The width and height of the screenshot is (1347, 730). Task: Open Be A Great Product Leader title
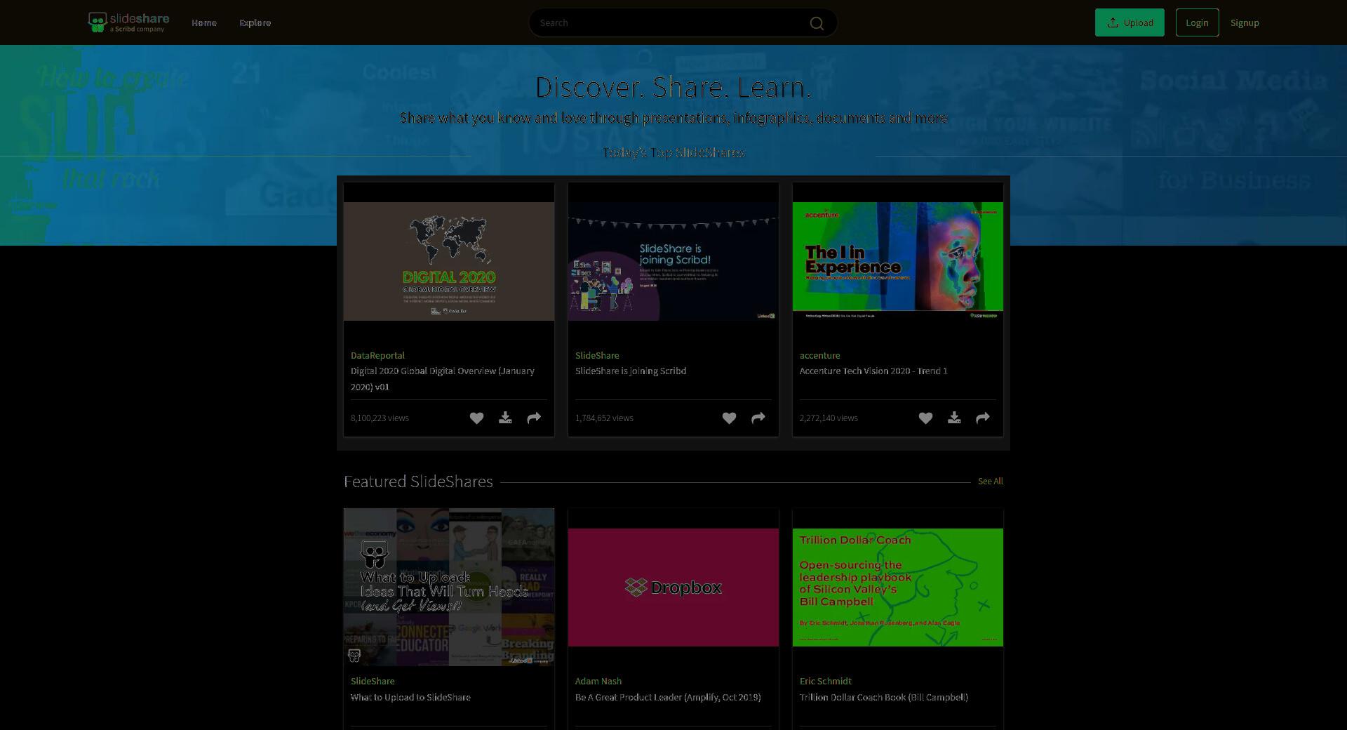coord(668,698)
